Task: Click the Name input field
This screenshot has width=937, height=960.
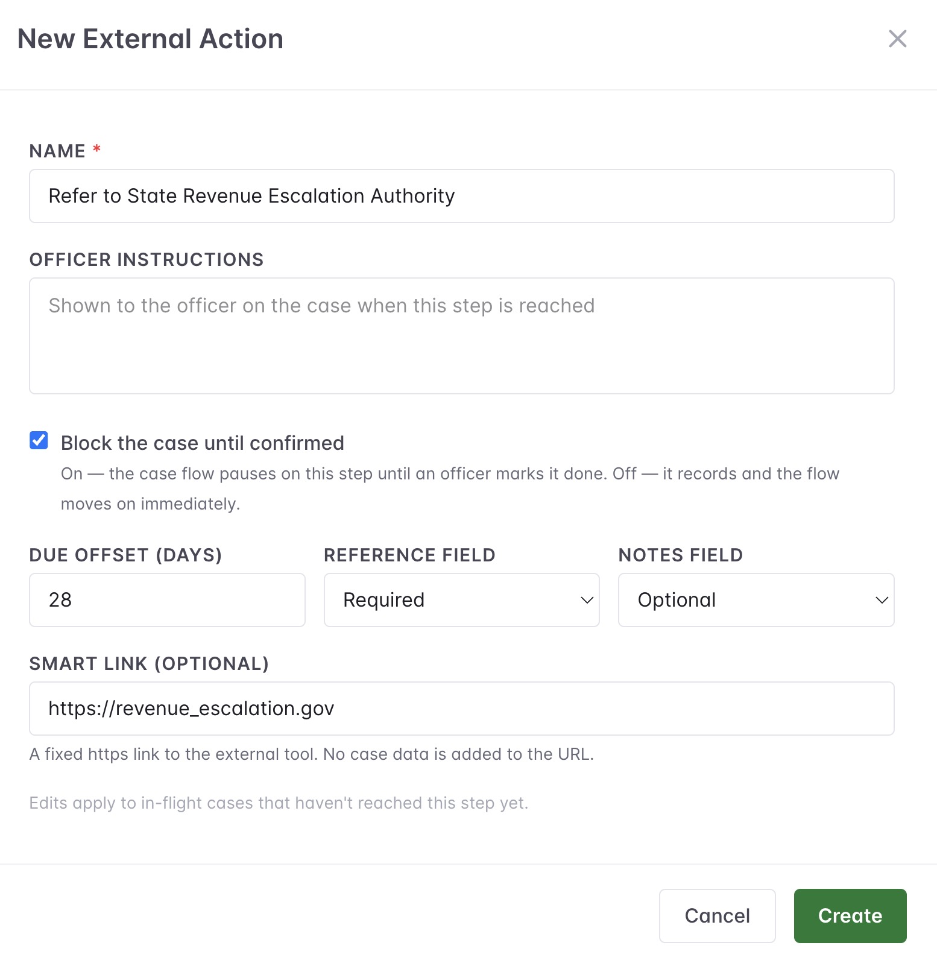Action: click(461, 196)
